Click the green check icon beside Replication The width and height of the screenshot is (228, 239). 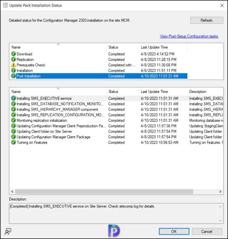pyautogui.click(x=13, y=59)
